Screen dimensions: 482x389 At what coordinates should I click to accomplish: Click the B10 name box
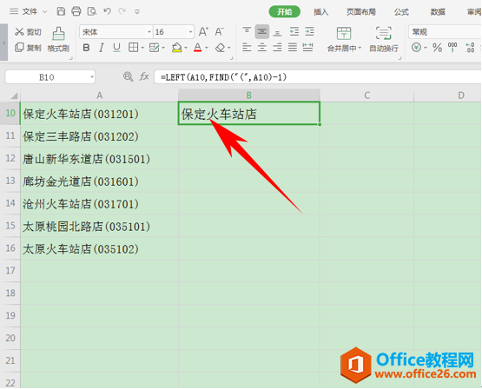47,77
